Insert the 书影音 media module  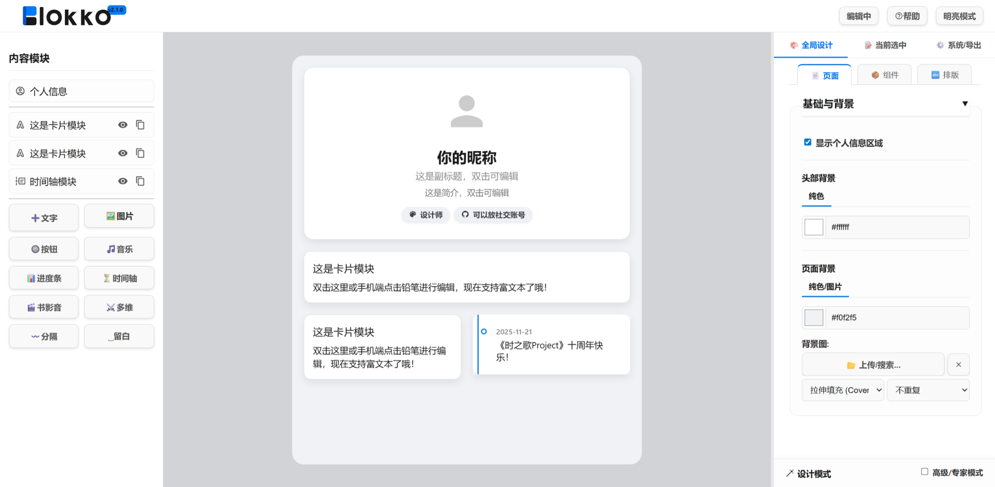click(x=43, y=307)
